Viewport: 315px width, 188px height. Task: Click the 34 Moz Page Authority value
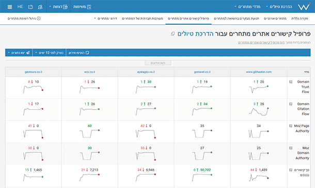click(x=259, y=126)
